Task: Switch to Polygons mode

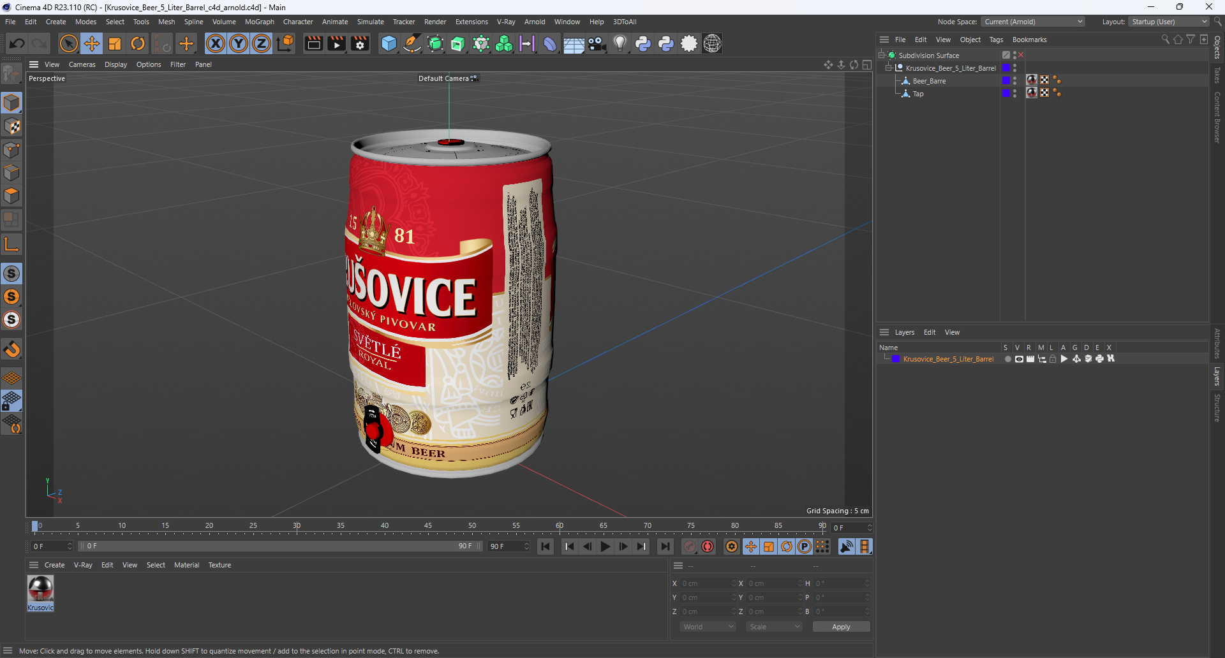Action: (11, 196)
